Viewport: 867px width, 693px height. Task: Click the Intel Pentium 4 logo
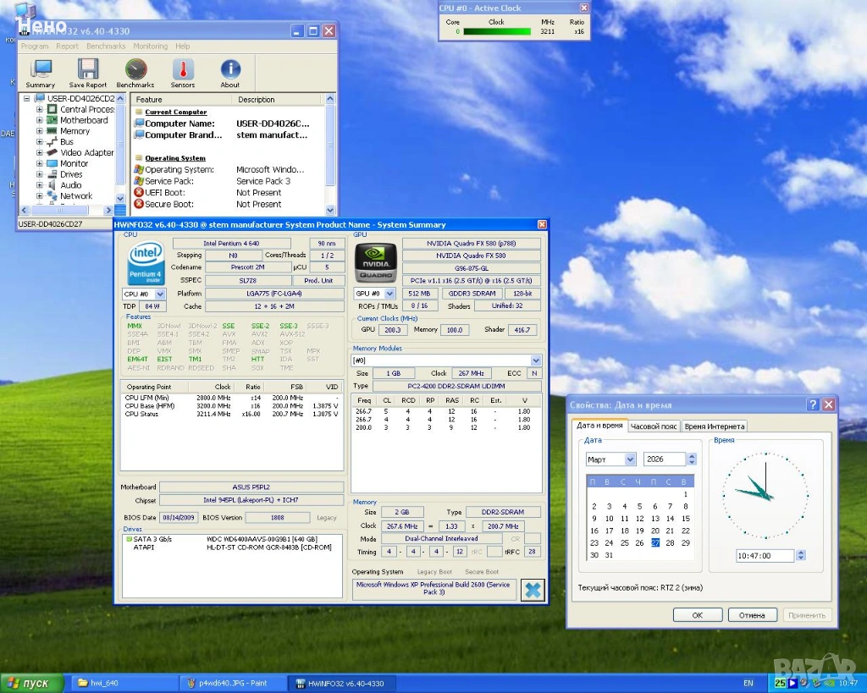146,263
